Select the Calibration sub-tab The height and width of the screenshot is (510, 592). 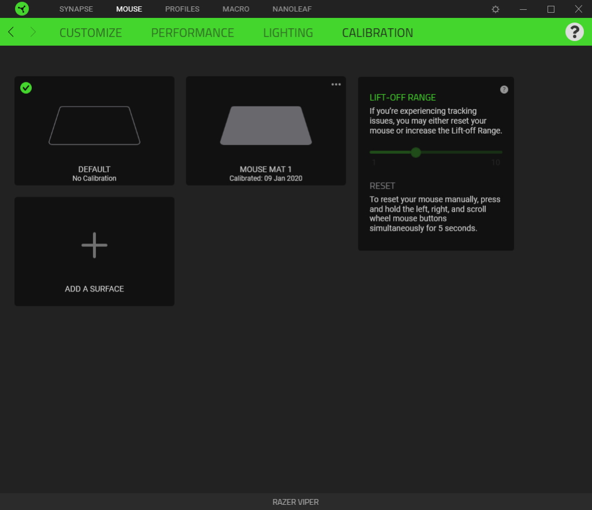(378, 33)
